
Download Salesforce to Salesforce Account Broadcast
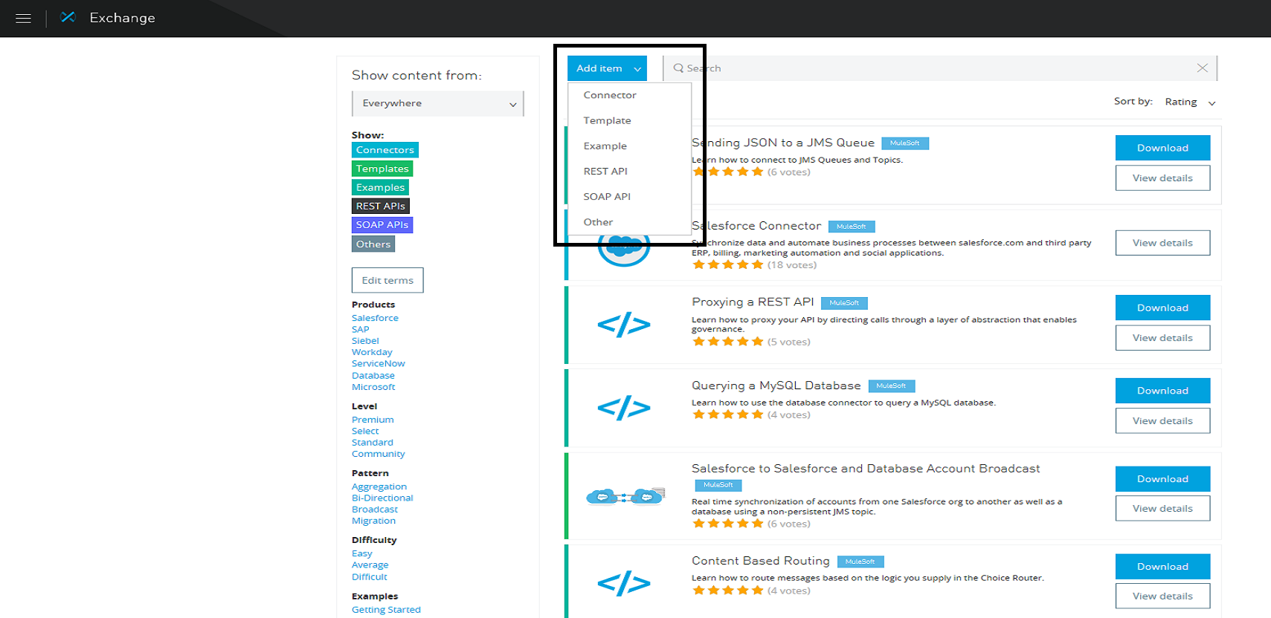(x=1162, y=479)
